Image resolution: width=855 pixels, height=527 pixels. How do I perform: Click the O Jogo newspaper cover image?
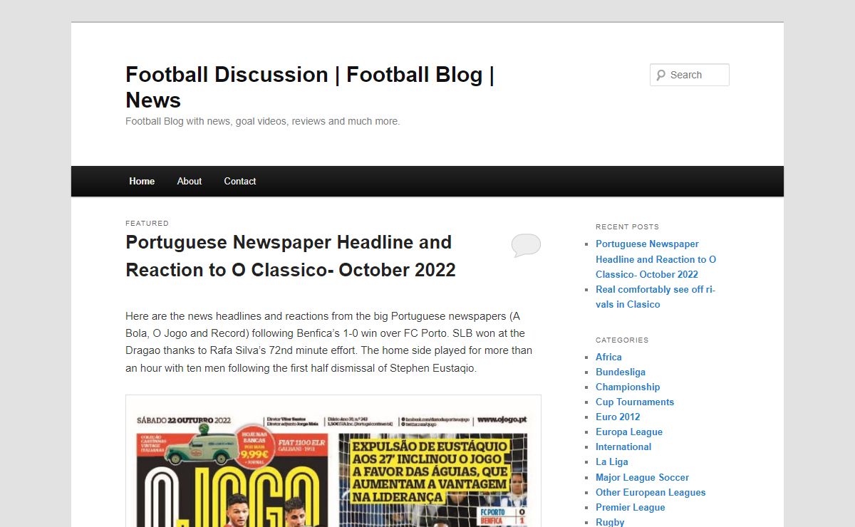[333, 461]
